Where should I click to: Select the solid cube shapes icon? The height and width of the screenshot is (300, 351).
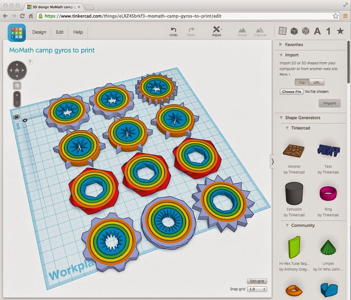(294, 31)
